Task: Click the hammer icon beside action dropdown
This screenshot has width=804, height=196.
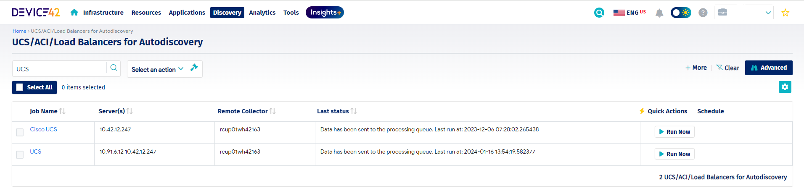Action: pos(194,68)
